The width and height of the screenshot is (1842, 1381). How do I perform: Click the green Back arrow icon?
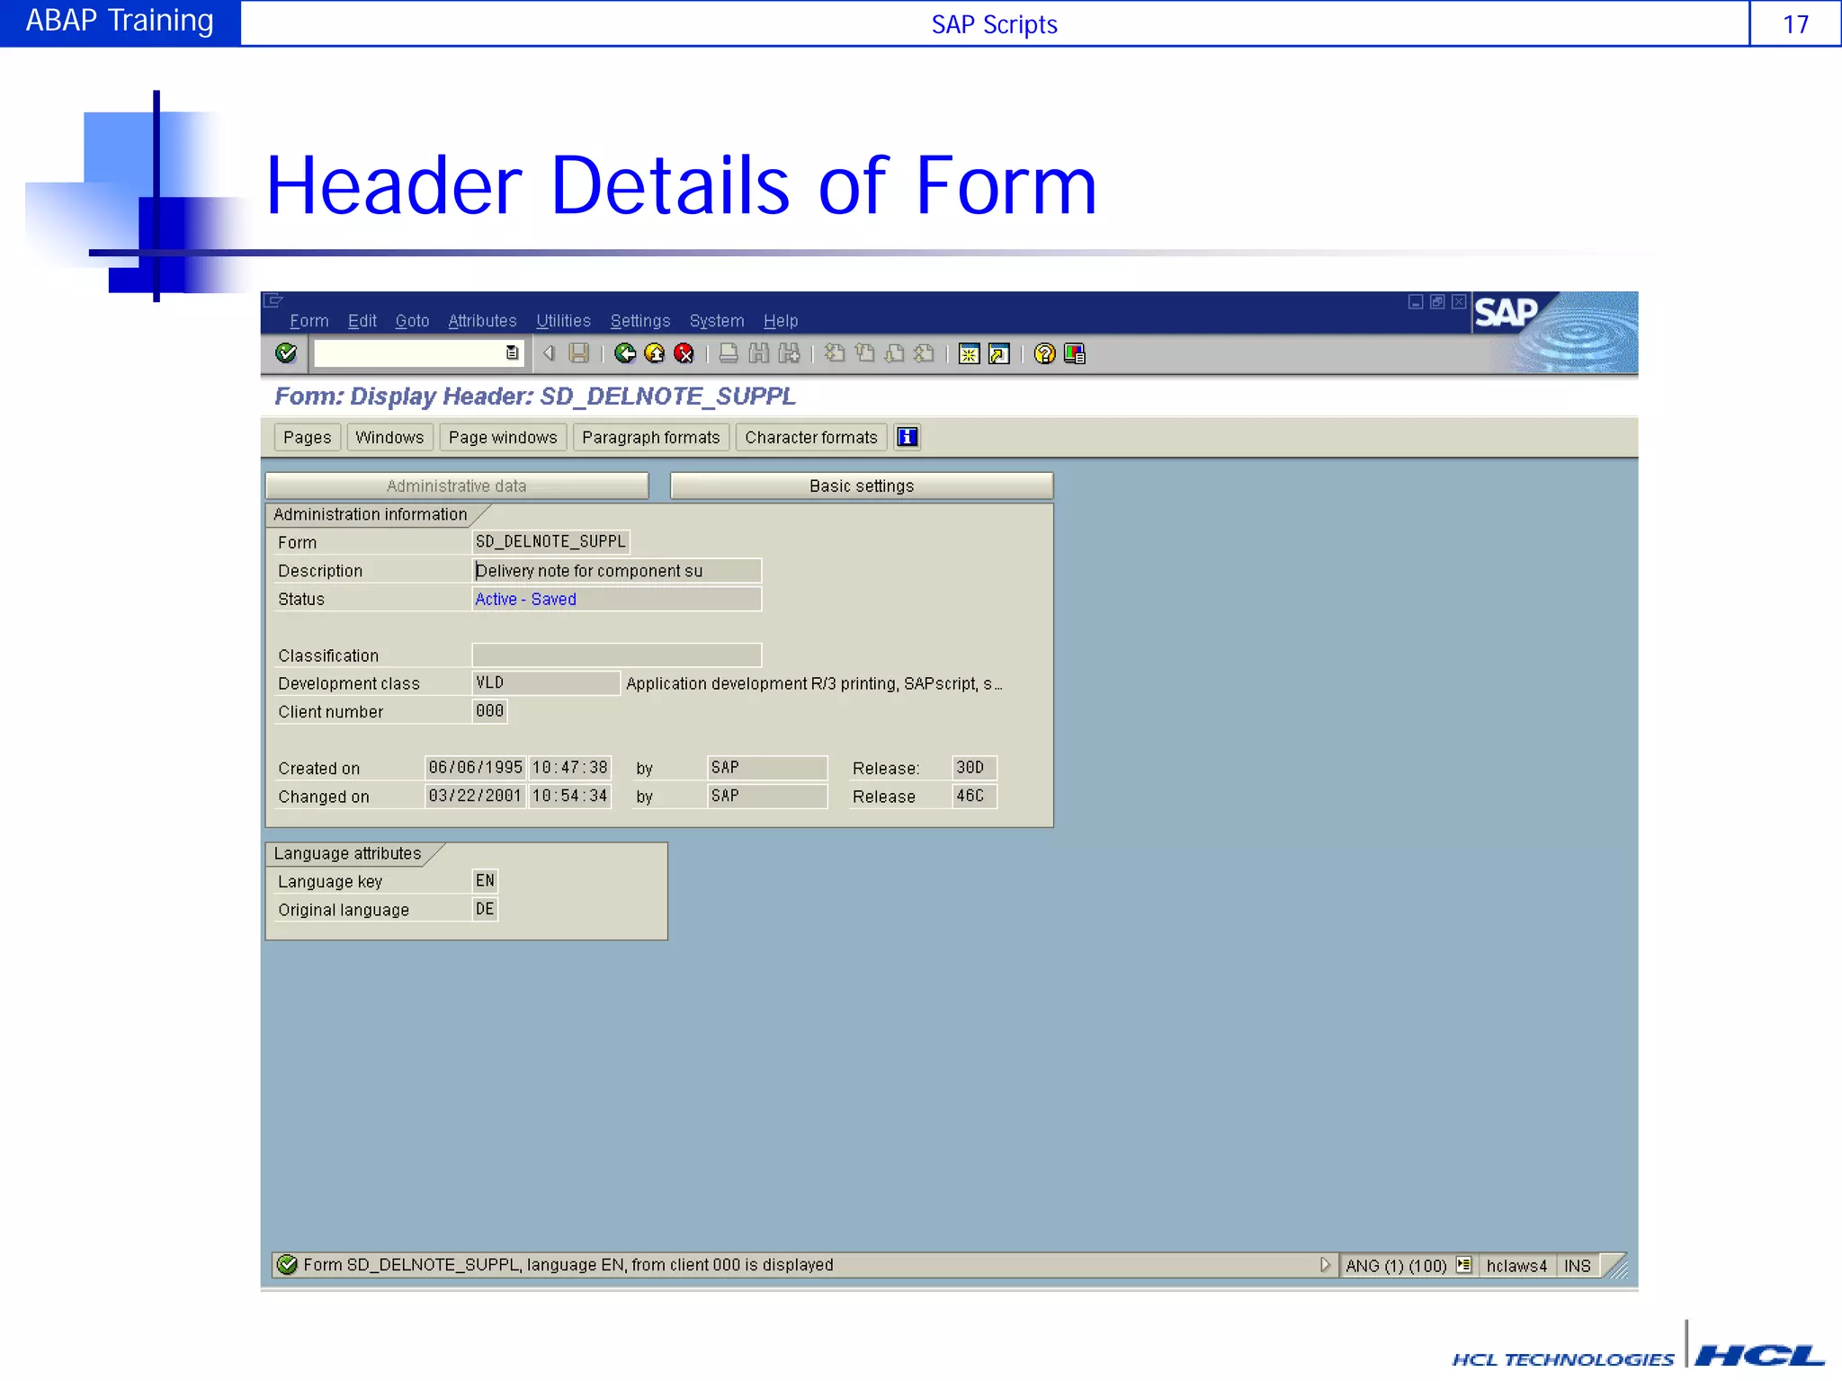click(625, 353)
